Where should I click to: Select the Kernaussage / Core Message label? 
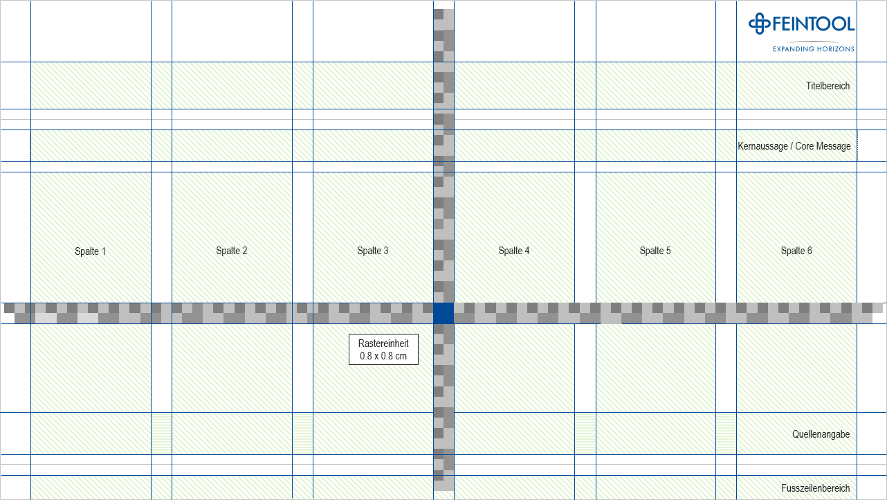click(x=794, y=146)
